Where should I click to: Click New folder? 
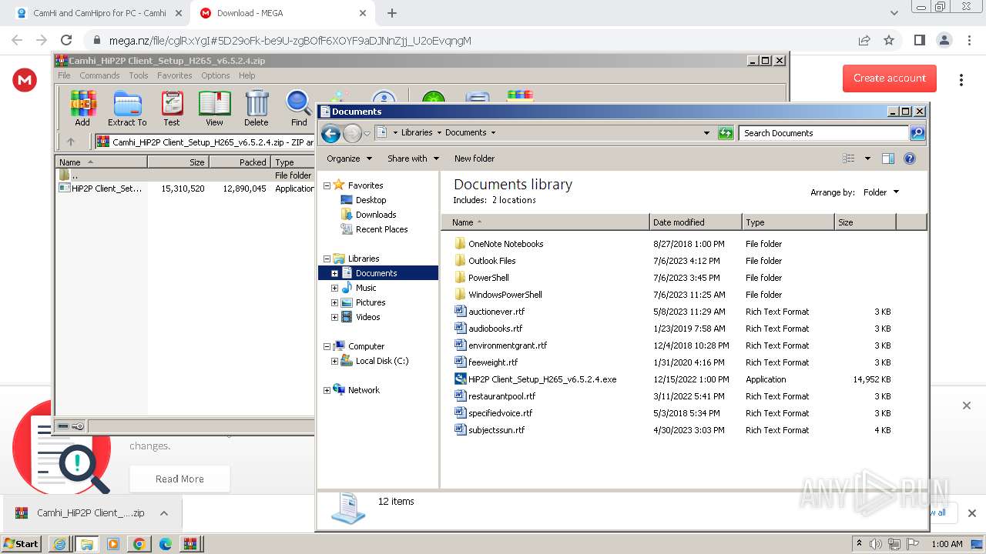(x=475, y=159)
